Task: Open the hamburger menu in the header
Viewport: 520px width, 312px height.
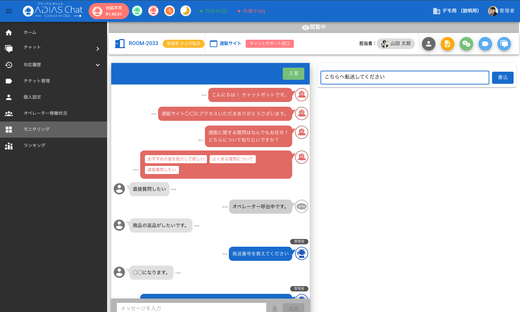Action: click(9, 11)
